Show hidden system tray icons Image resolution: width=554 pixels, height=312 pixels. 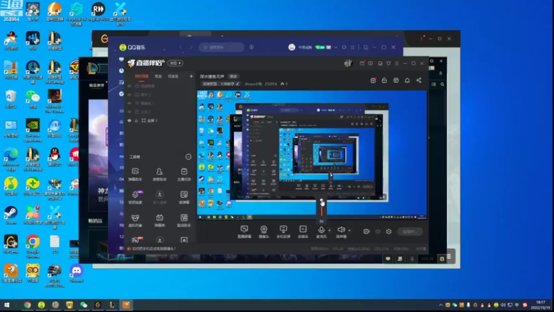click(440, 305)
